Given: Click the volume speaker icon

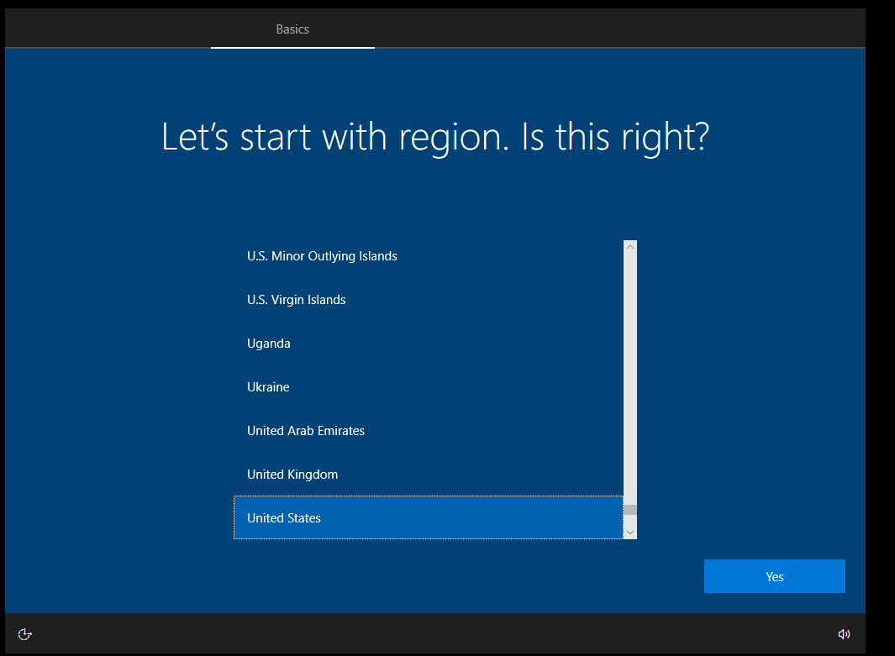Looking at the screenshot, I should [844, 634].
